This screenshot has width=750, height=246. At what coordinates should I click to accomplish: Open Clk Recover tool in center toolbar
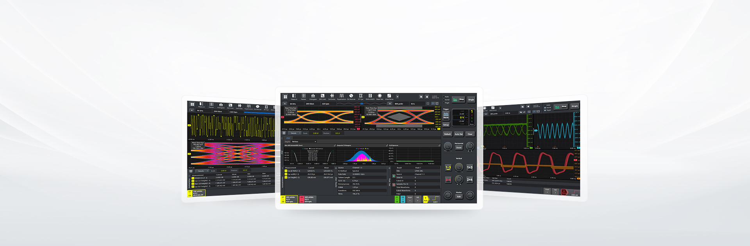pos(351,96)
